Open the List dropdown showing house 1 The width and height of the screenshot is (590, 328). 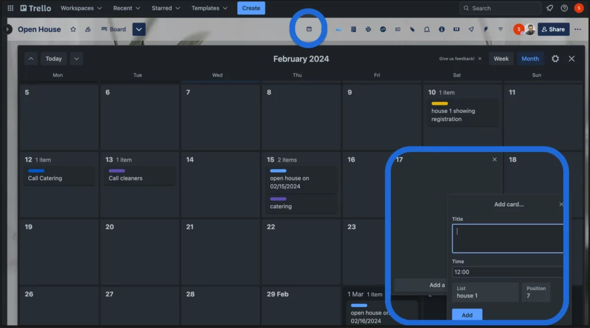pyautogui.click(x=485, y=292)
